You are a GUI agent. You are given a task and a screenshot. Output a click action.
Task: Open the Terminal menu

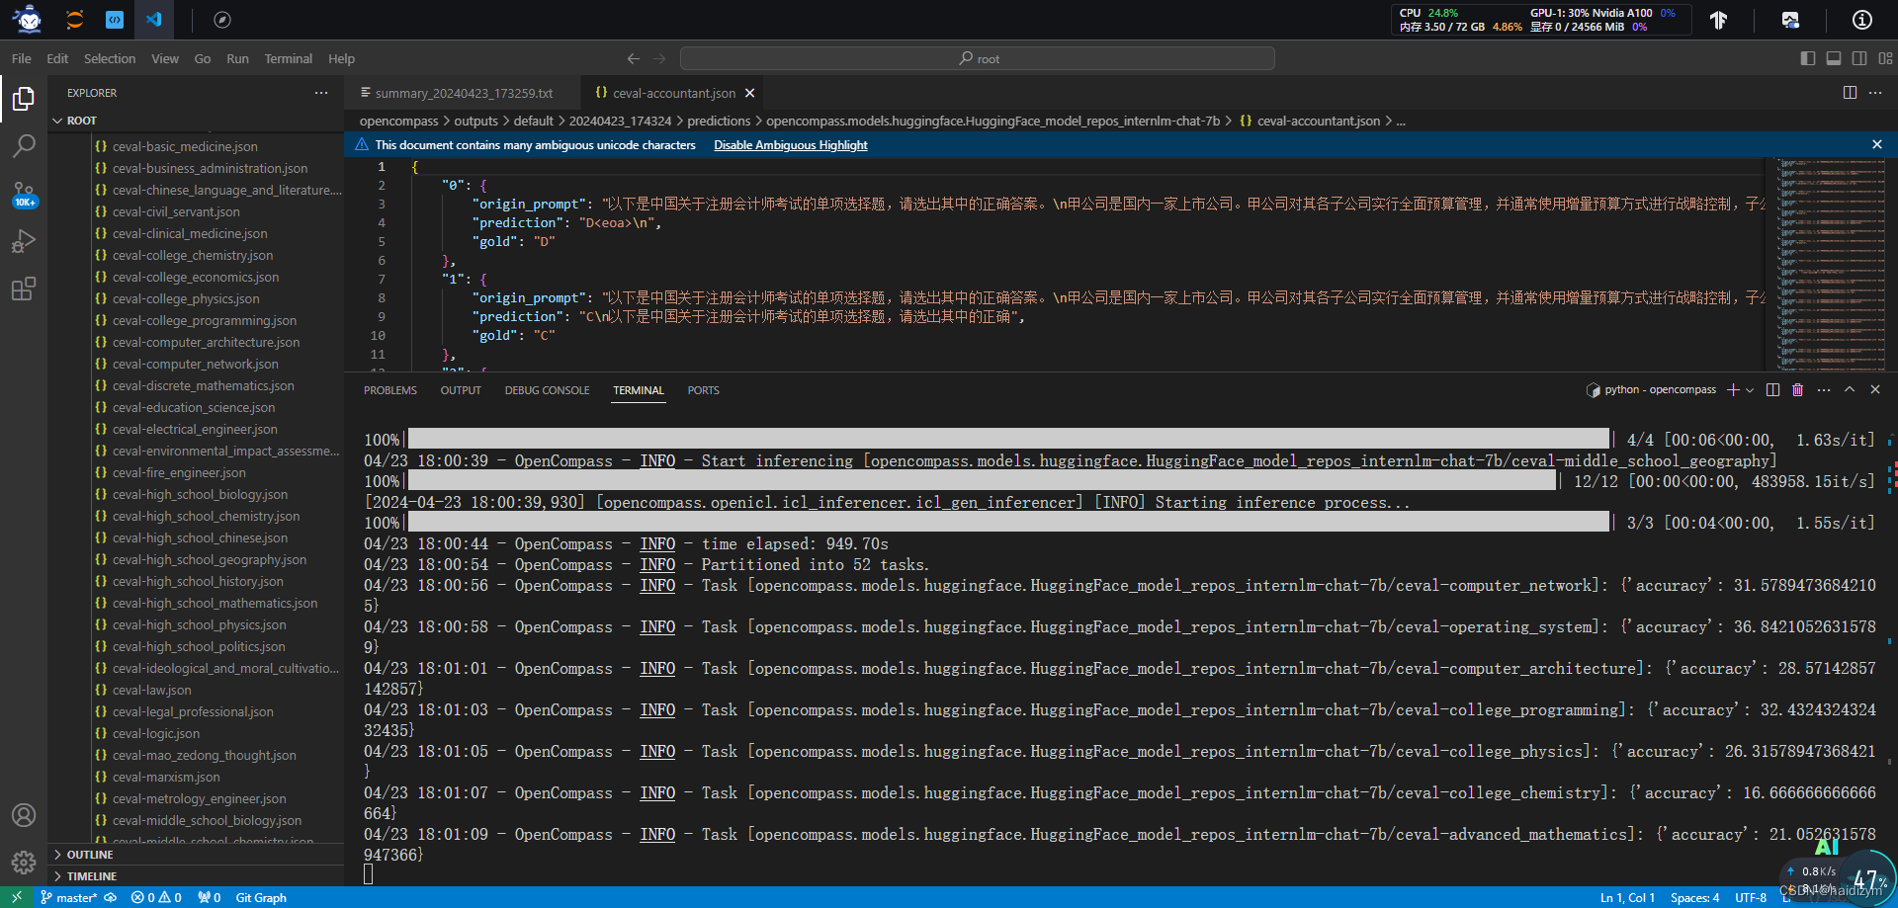pyautogui.click(x=288, y=58)
